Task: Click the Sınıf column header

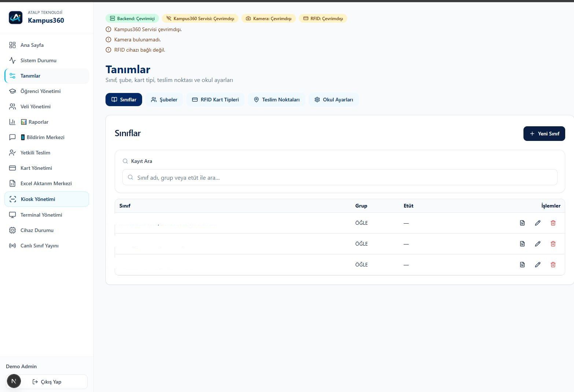Action: coord(125,206)
